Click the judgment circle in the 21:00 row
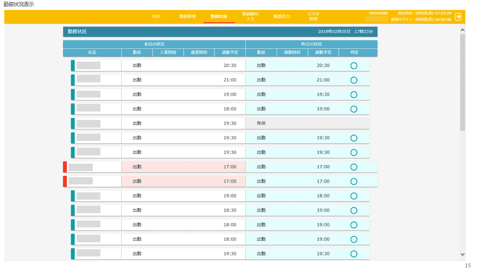This screenshot has width=485, height=273. pos(353,80)
